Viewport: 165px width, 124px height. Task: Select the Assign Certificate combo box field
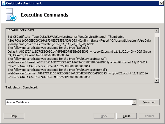pyautogui.click(x=68, y=102)
